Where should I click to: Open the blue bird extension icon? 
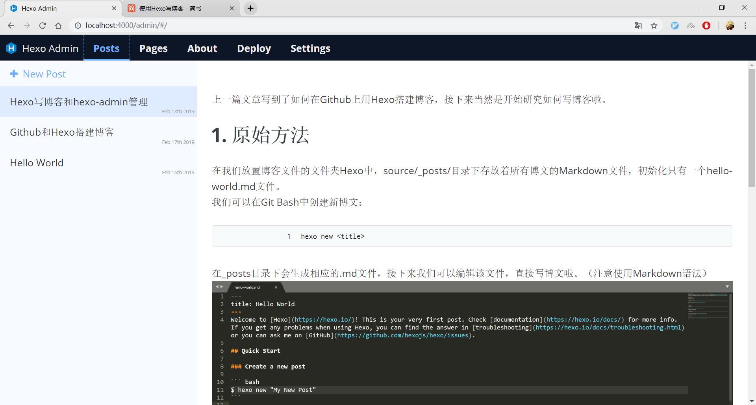point(675,26)
